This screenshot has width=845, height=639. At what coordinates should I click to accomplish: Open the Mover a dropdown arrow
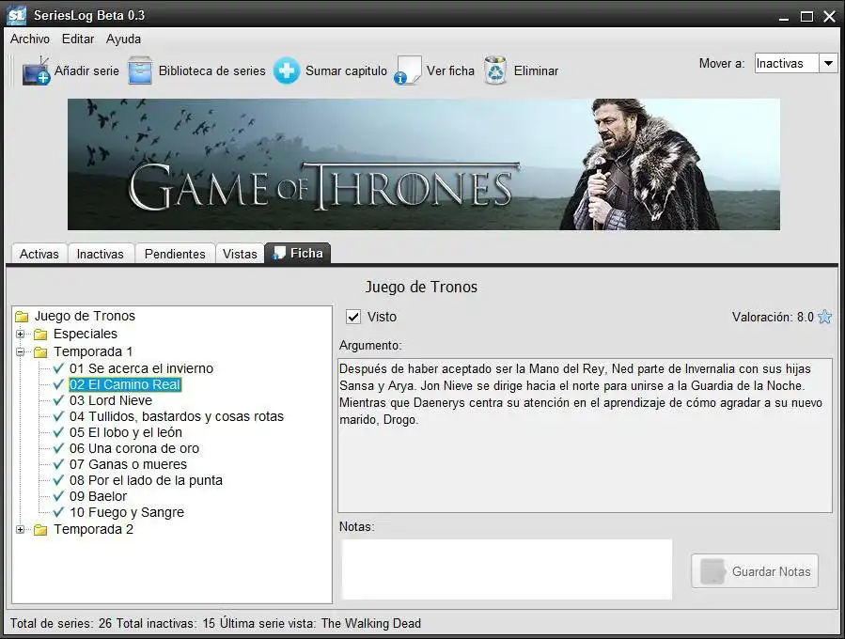pyautogui.click(x=828, y=64)
